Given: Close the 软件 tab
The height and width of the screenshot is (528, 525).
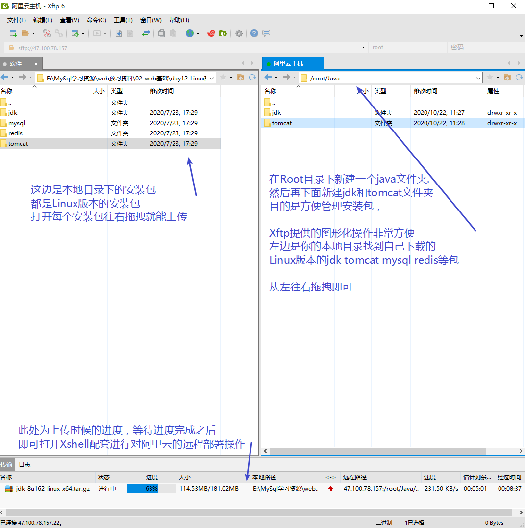Looking at the screenshot, I should pos(36,64).
